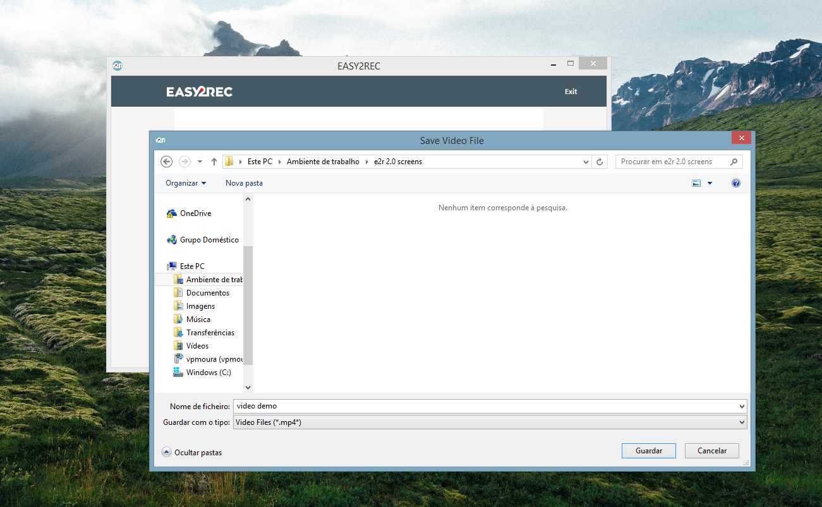Open Grupo Doméstico in the navigation pane
This screenshot has width=822, height=507.
click(203, 240)
